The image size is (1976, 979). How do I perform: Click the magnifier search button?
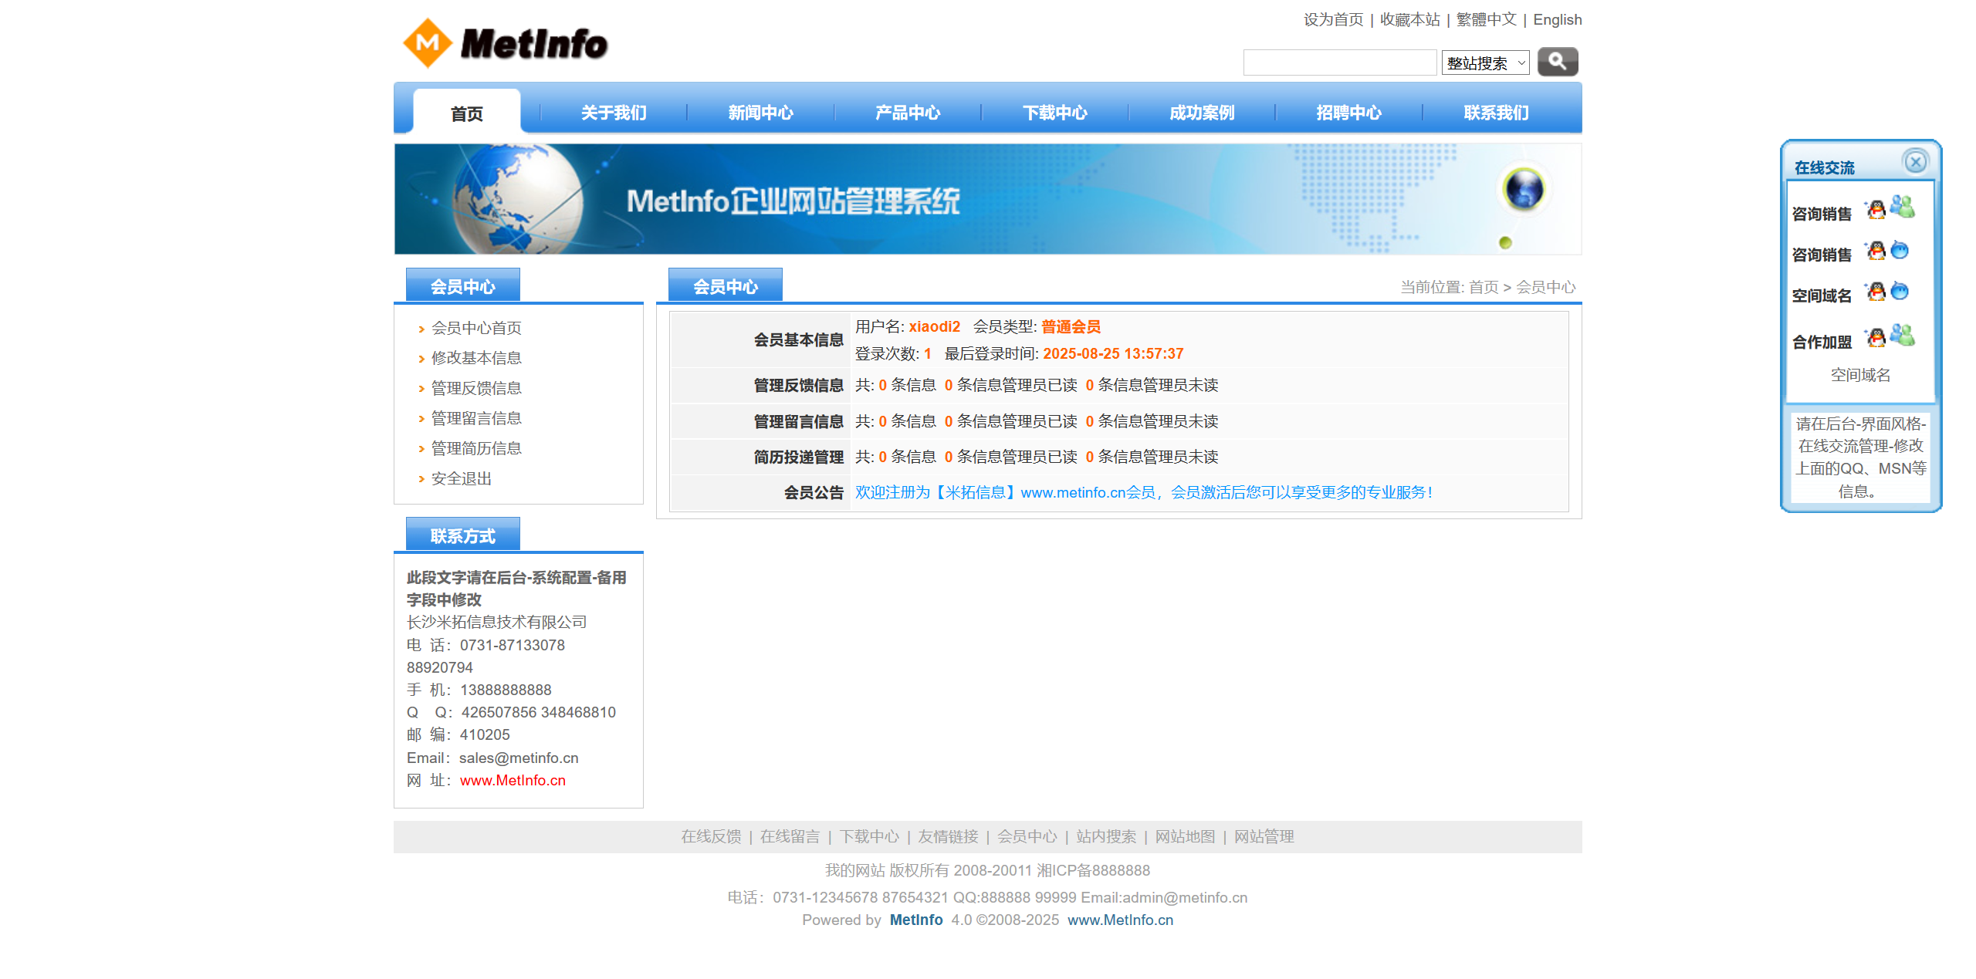click(1557, 62)
